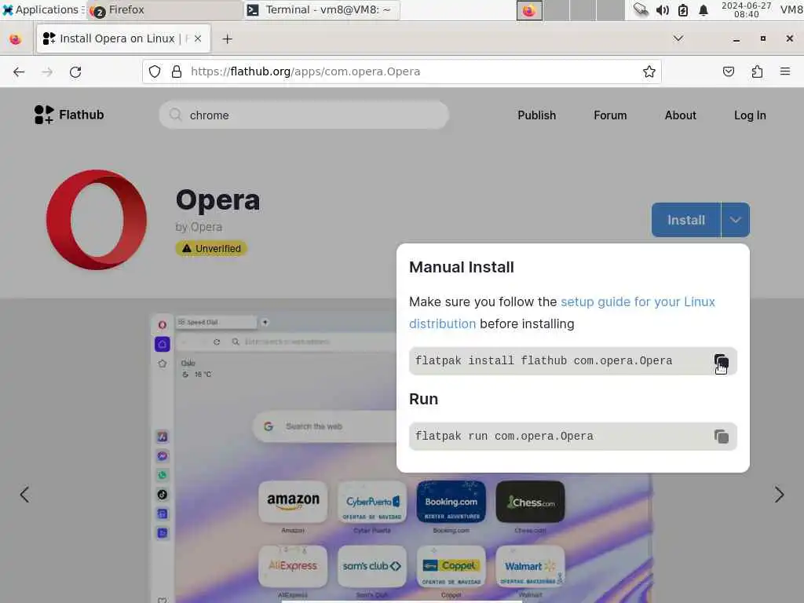
Task: Select the flatpak install command text
Action: click(x=543, y=361)
